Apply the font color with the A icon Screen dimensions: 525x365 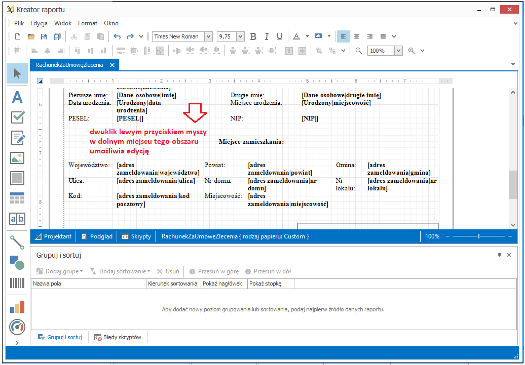296,36
